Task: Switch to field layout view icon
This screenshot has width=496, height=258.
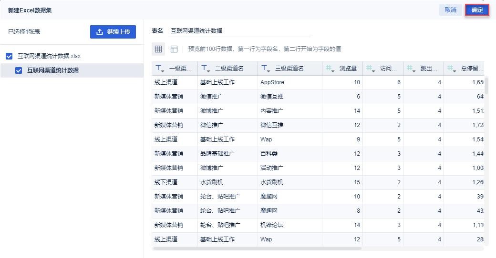Action: [174, 49]
